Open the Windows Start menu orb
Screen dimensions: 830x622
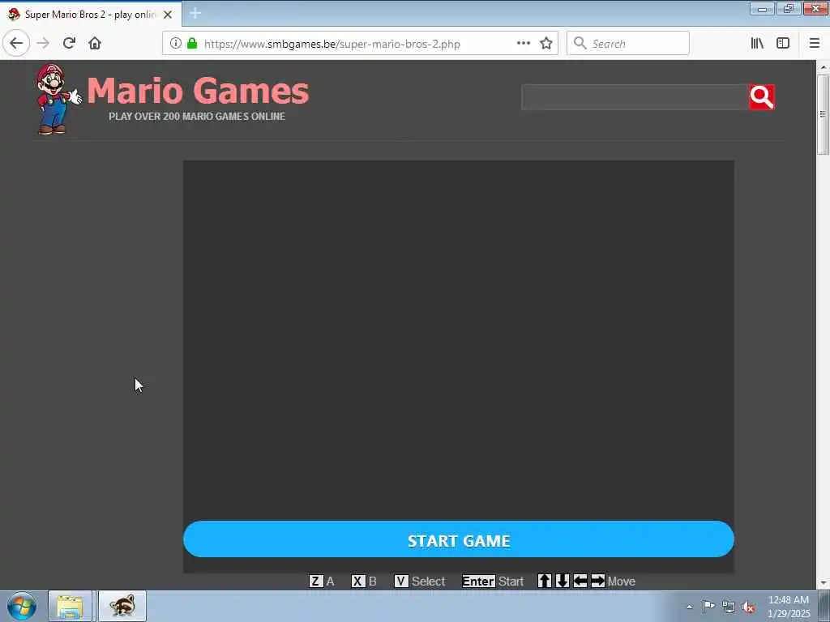pos(22,606)
